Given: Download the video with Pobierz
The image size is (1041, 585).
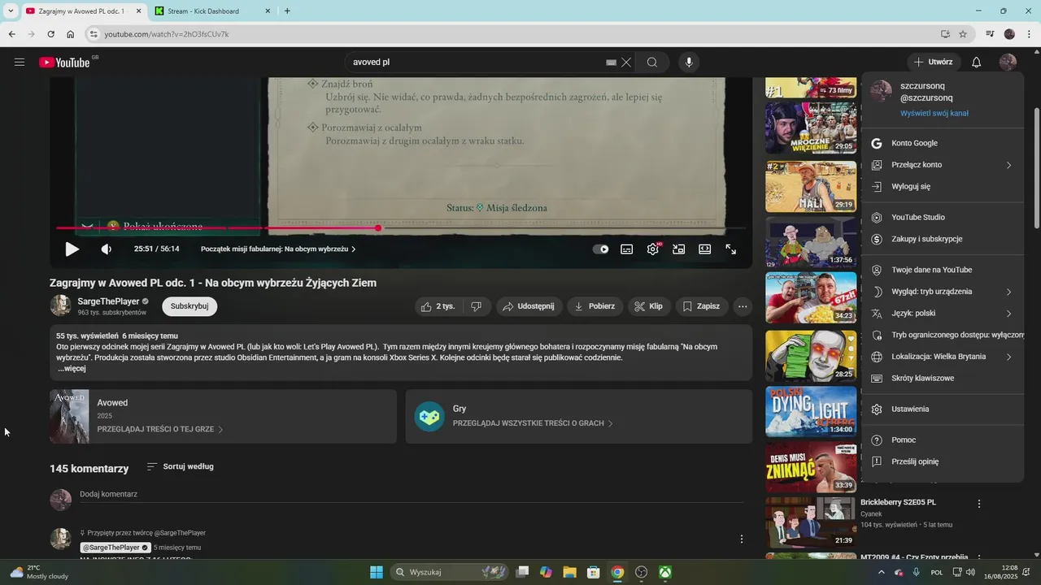Looking at the screenshot, I should (x=595, y=306).
